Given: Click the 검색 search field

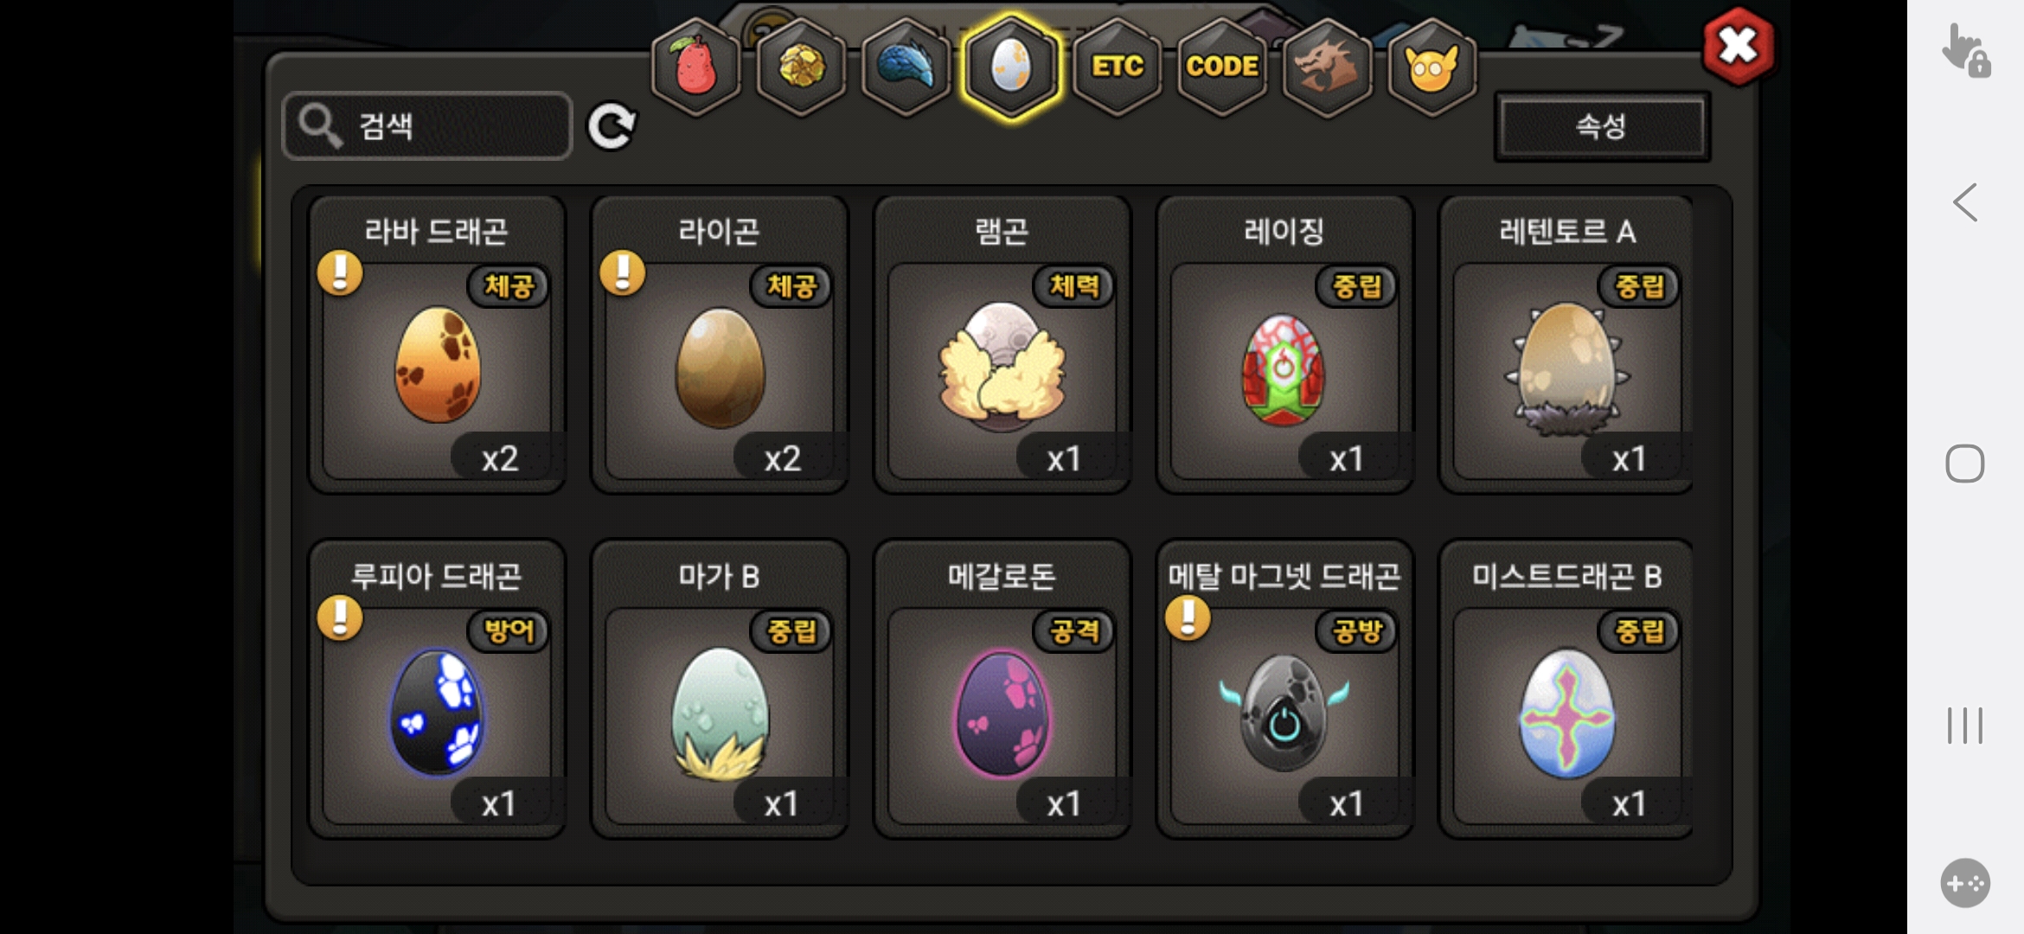Looking at the screenshot, I should (427, 126).
